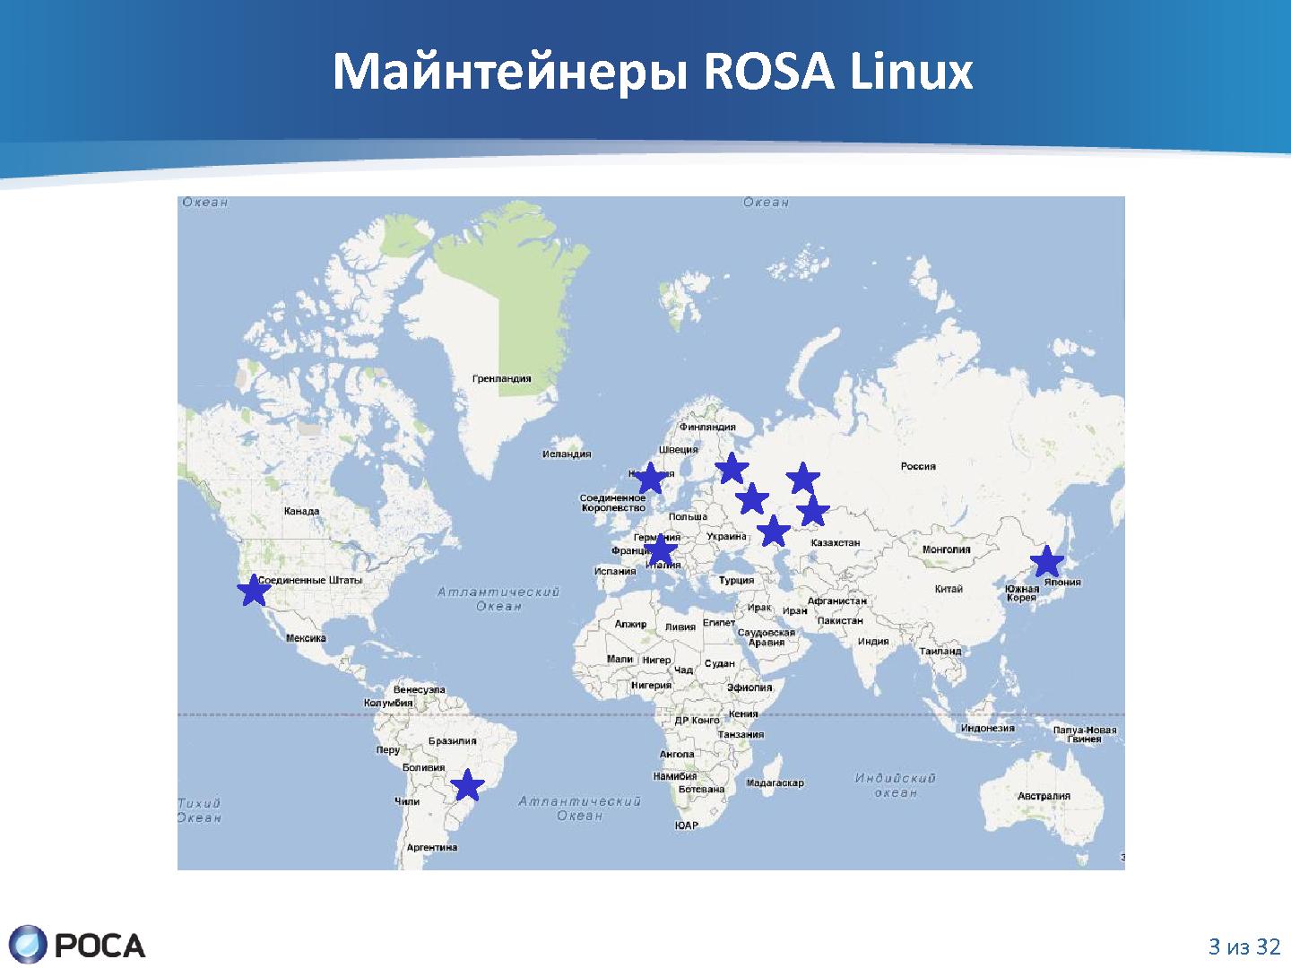The image size is (1291, 968).
Task: Click the 'Польша' map label
Action: coord(688,517)
